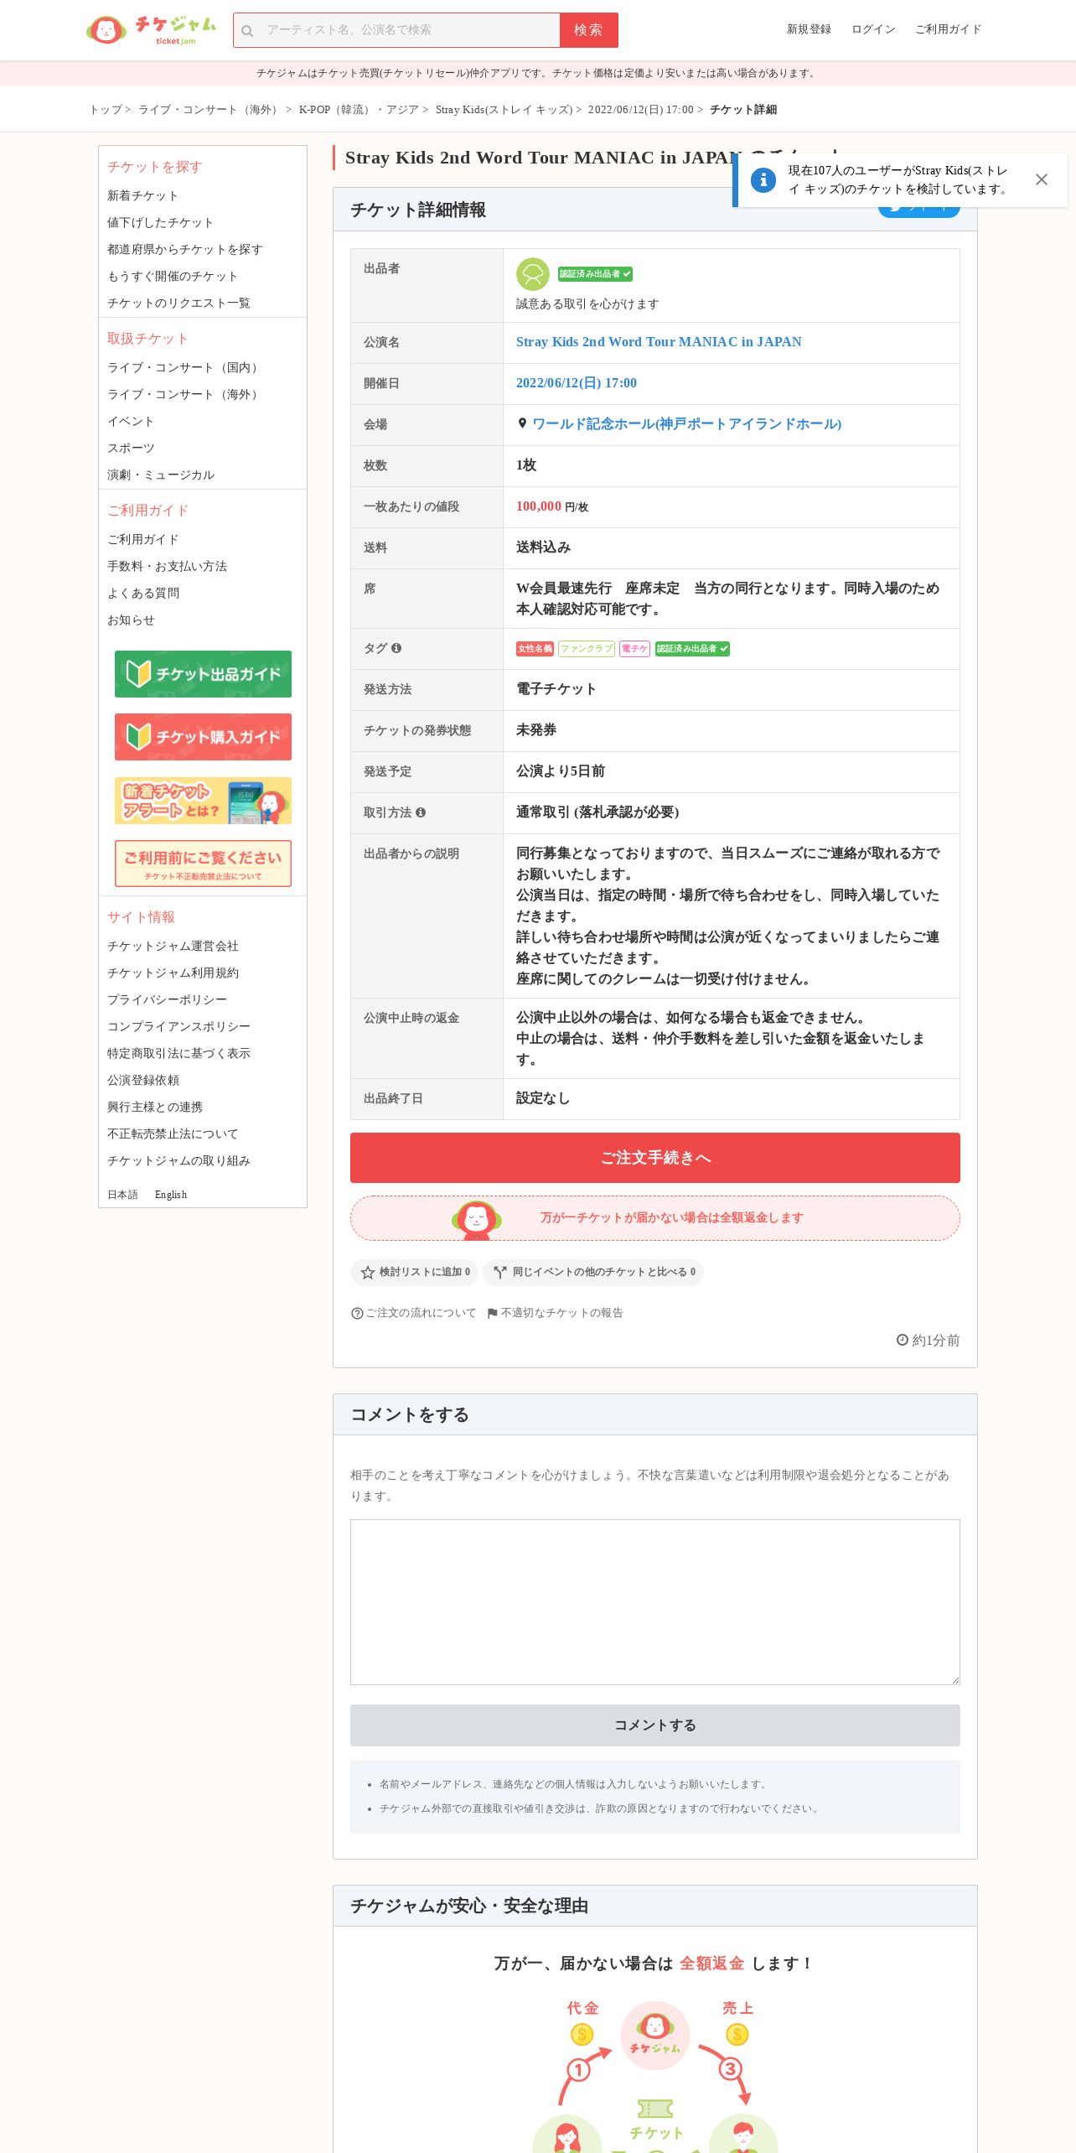
Task: Click the event name link in details
Action: [659, 342]
